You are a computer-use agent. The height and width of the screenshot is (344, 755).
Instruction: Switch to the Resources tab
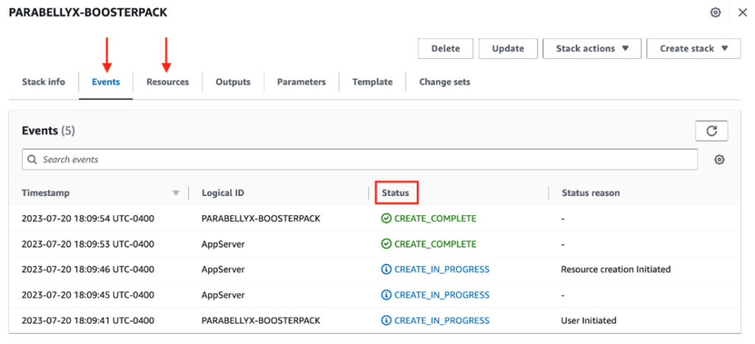coord(167,82)
